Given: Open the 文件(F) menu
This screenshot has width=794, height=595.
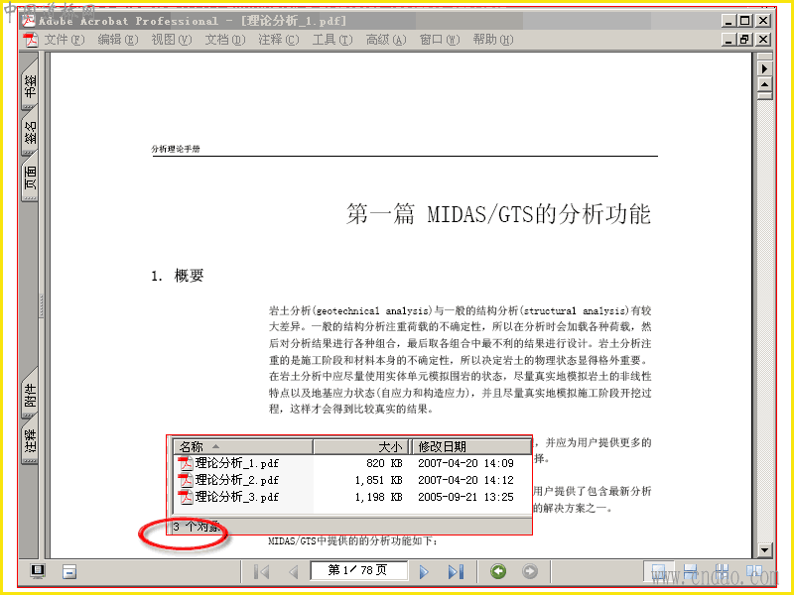Looking at the screenshot, I should (x=64, y=40).
